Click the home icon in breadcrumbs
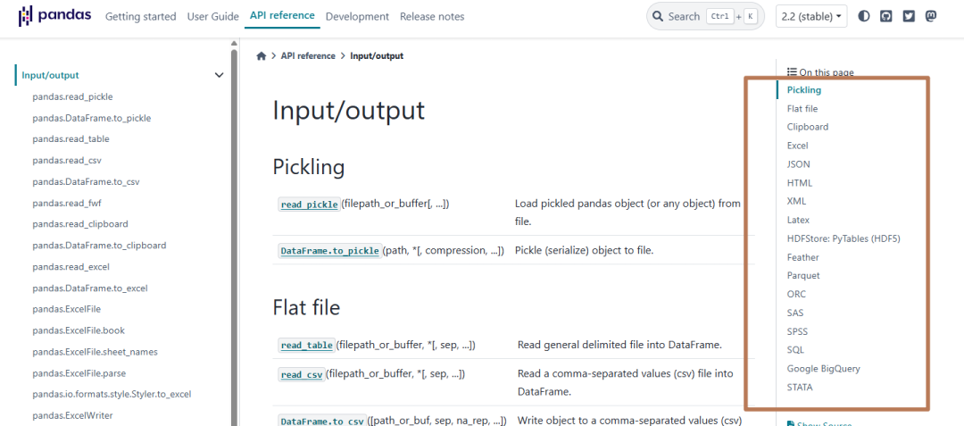The height and width of the screenshot is (426, 964). point(262,56)
